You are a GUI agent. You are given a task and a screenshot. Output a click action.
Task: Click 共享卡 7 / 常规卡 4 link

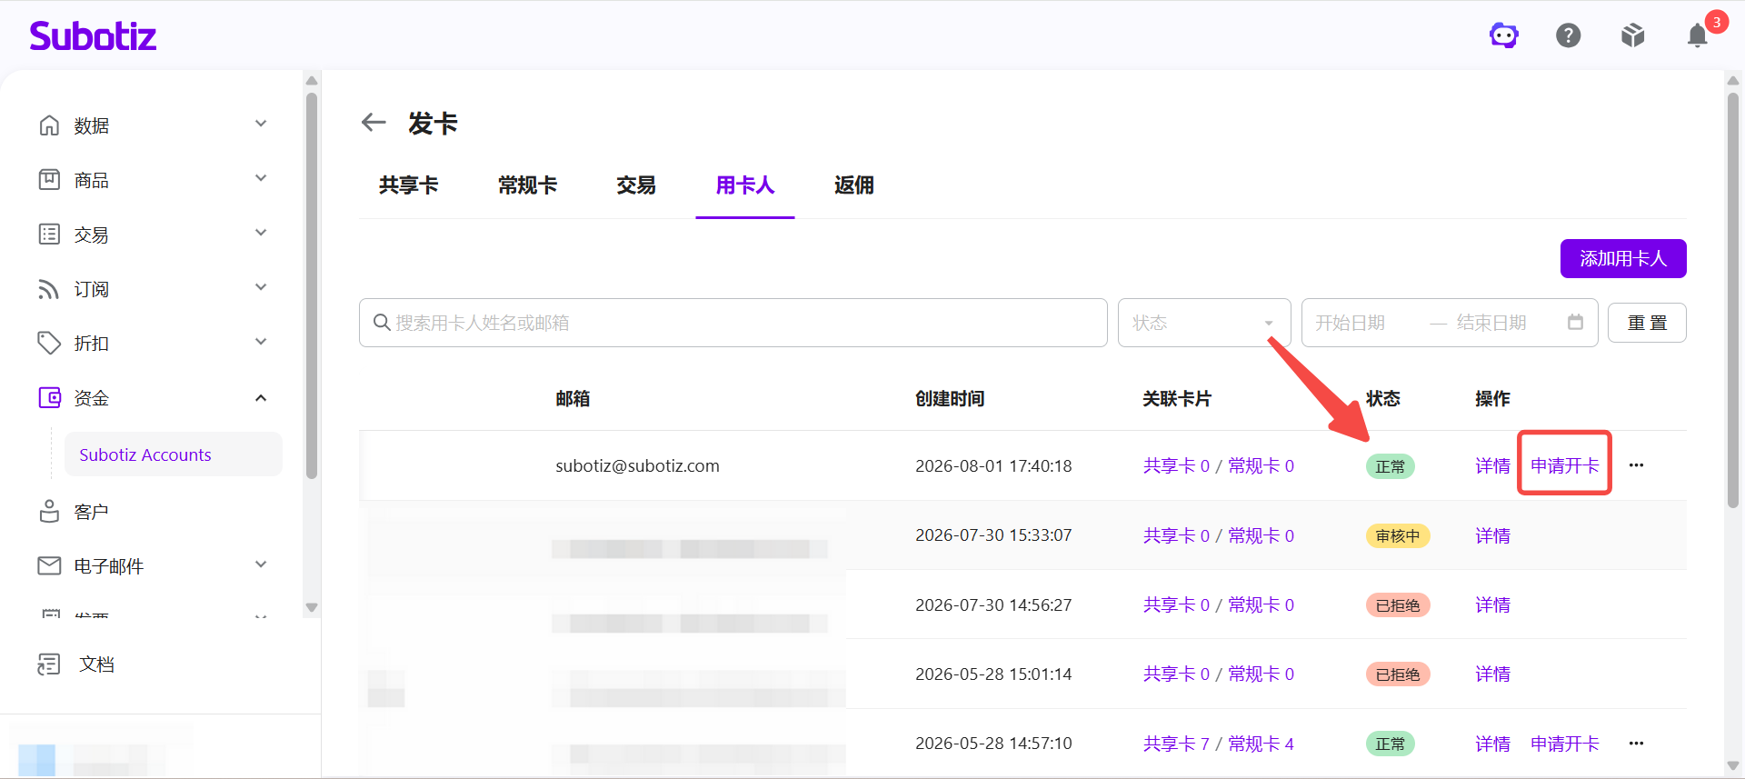coord(1219,744)
